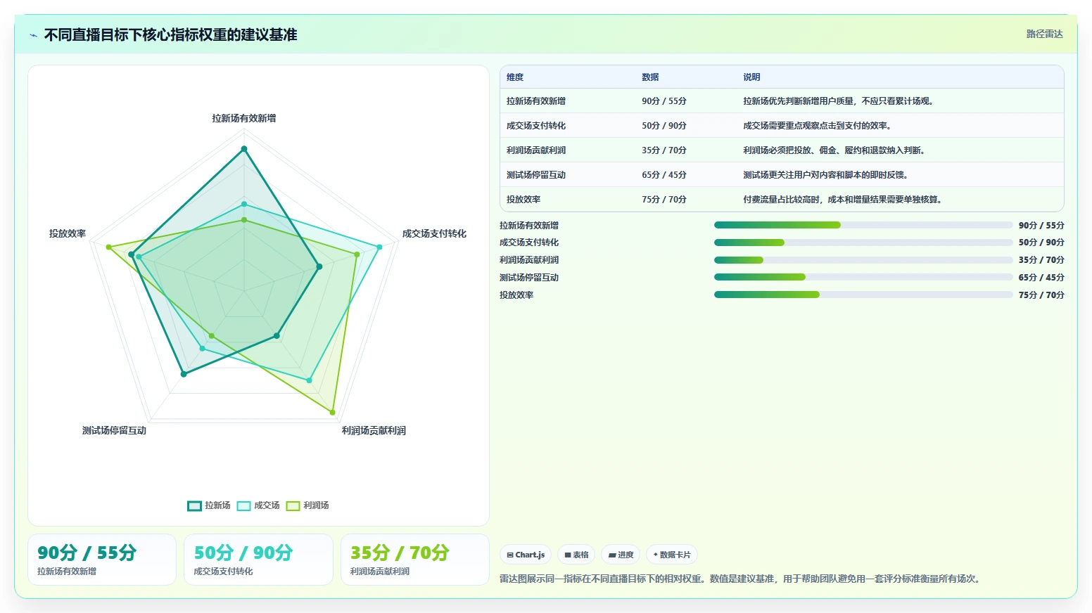
Task: Click the 表格 tag chip
Action: (x=576, y=555)
